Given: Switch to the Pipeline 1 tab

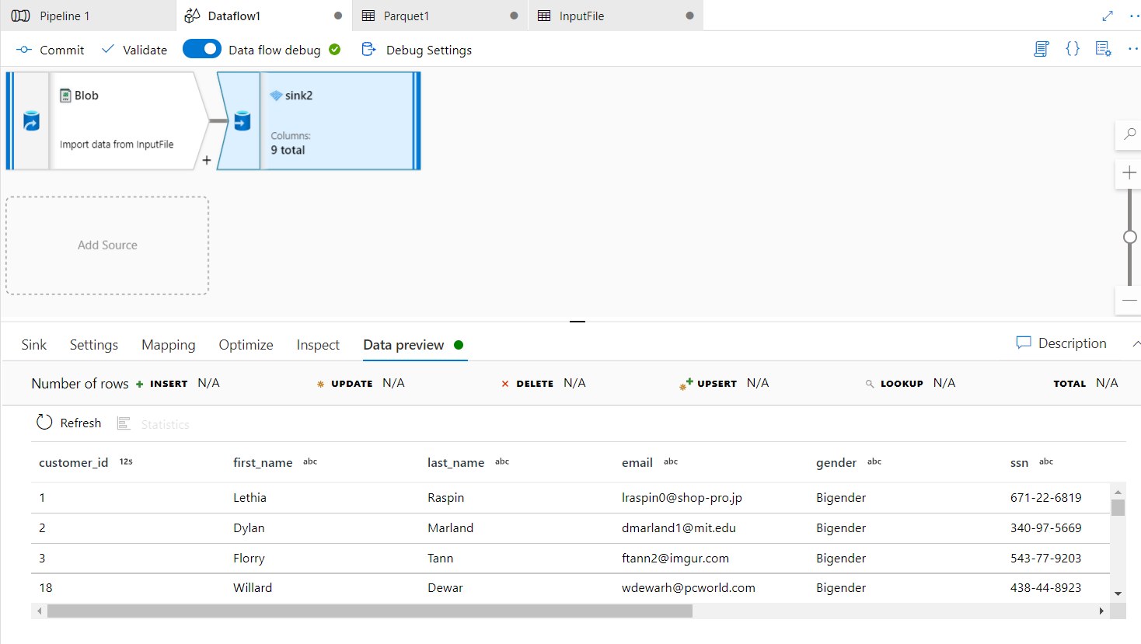Looking at the screenshot, I should [x=88, y=16].
